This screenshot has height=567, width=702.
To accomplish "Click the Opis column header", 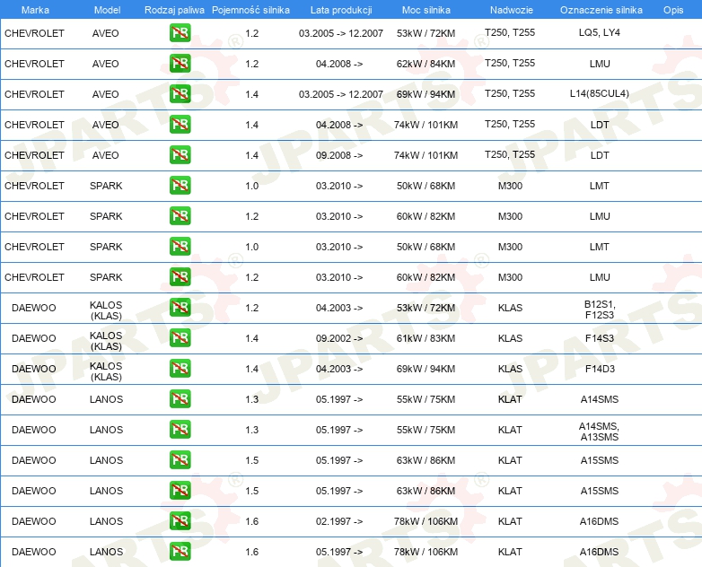I will 673,10.
